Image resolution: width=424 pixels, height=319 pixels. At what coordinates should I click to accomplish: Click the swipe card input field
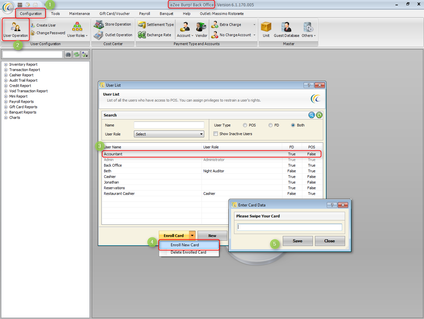tap(290, 227)
